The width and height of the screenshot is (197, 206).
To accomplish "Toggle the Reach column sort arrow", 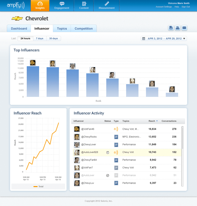I will (157, 121).
